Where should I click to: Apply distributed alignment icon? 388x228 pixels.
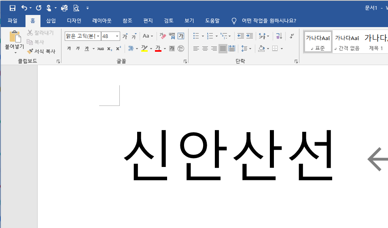(232, 49)
